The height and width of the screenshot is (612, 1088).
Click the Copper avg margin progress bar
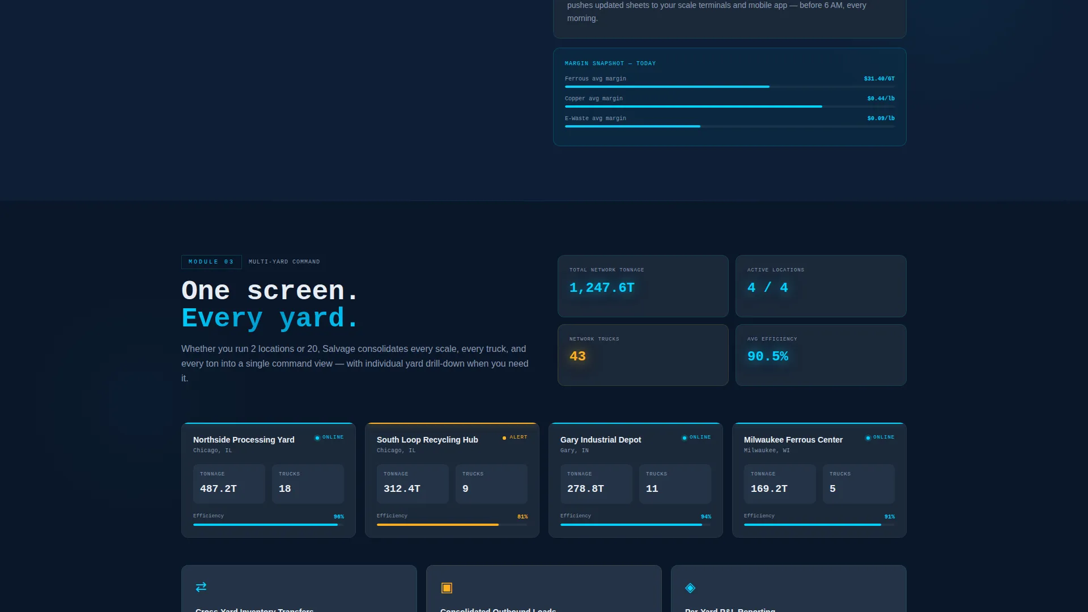[730, 107]
